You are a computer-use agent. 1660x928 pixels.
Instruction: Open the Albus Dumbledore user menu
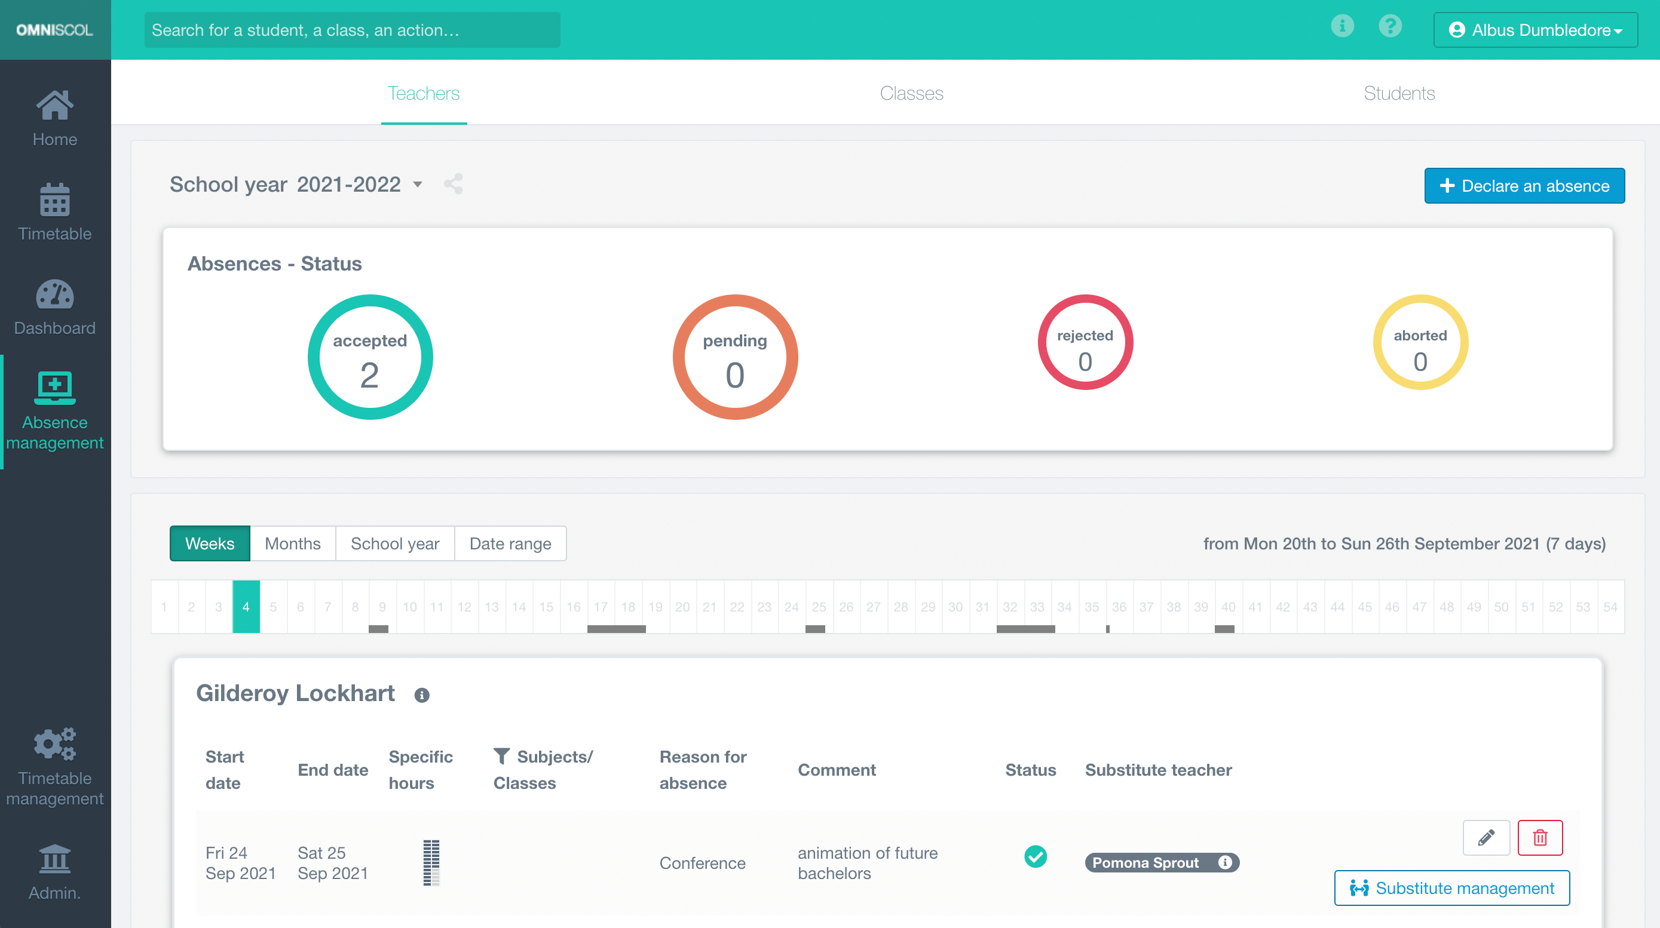click(1535, 30)
